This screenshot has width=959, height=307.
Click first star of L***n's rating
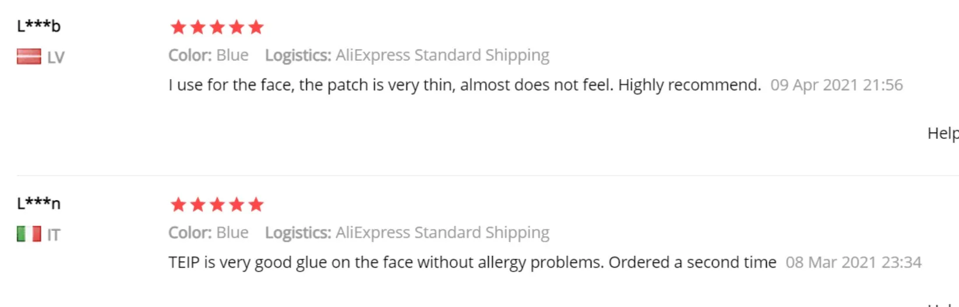[x=178, y=205]
